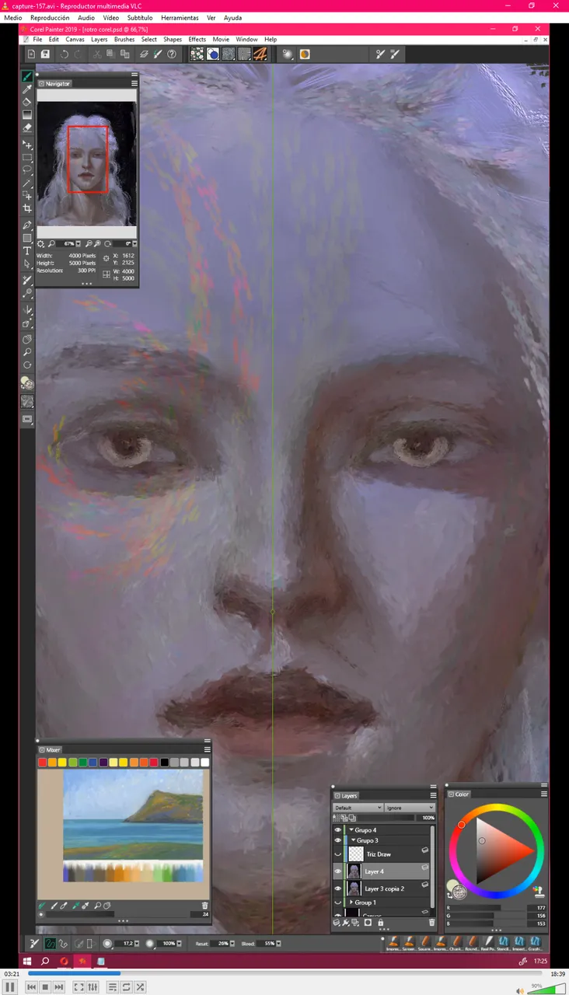Image resolution: width=569 pixels, height=995 pixels.
Task: Select the Rectangular Shape tool
Action: [x=27, y=238]
